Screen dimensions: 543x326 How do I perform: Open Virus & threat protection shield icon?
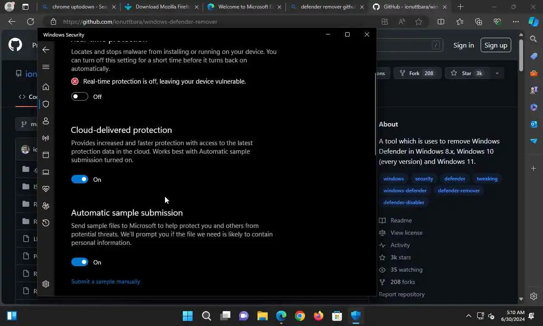(46, 104)
